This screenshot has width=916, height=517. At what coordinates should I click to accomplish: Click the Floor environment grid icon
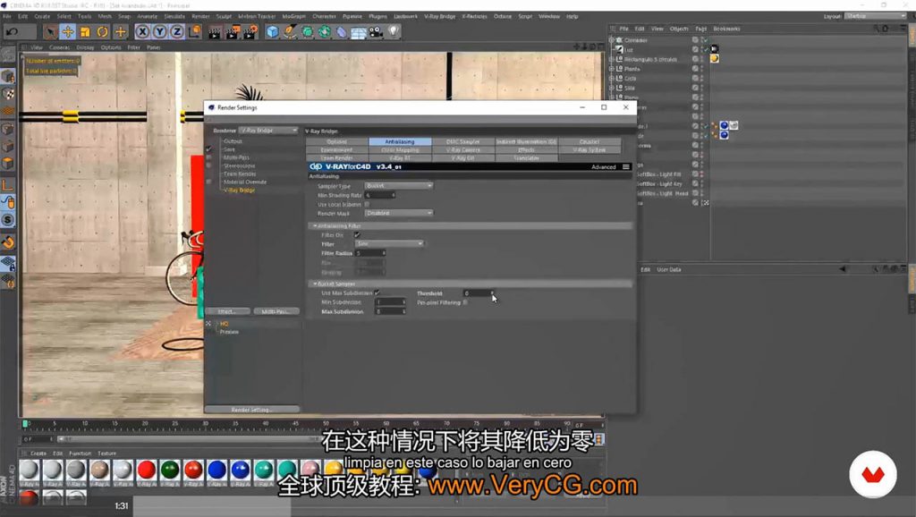tap(359, 31)
